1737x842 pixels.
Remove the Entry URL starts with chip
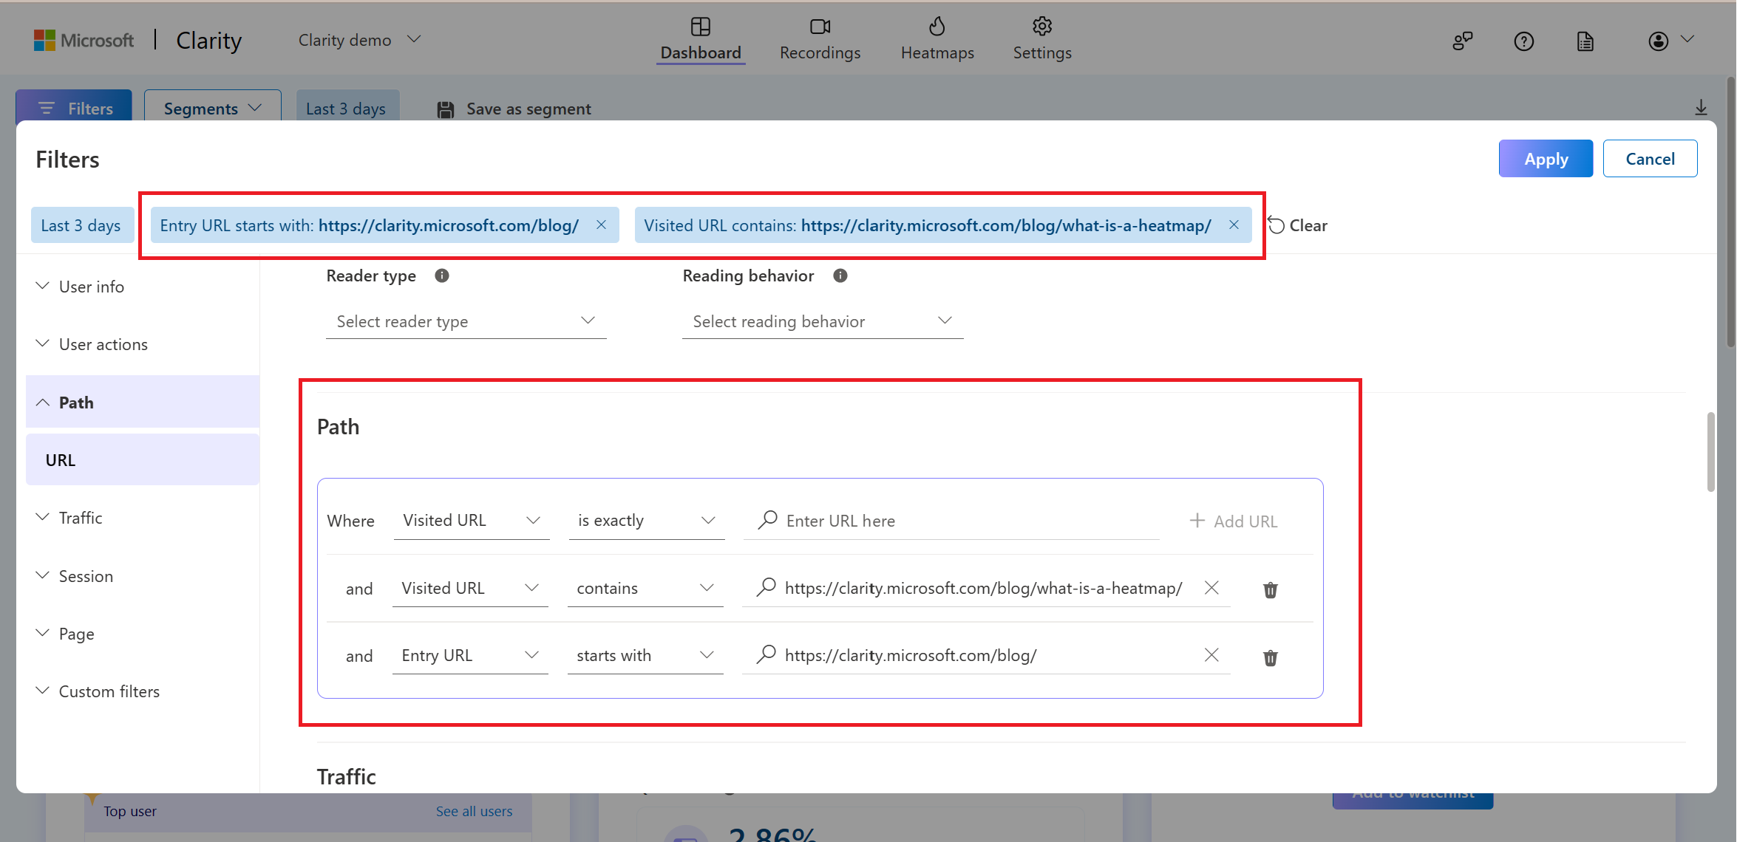tap(601, 225)
